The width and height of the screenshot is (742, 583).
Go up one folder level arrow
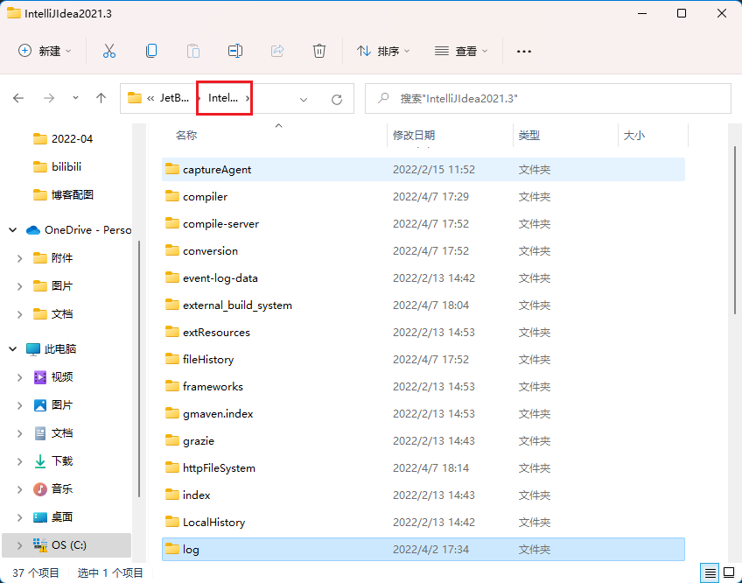(x=101, y=99)
